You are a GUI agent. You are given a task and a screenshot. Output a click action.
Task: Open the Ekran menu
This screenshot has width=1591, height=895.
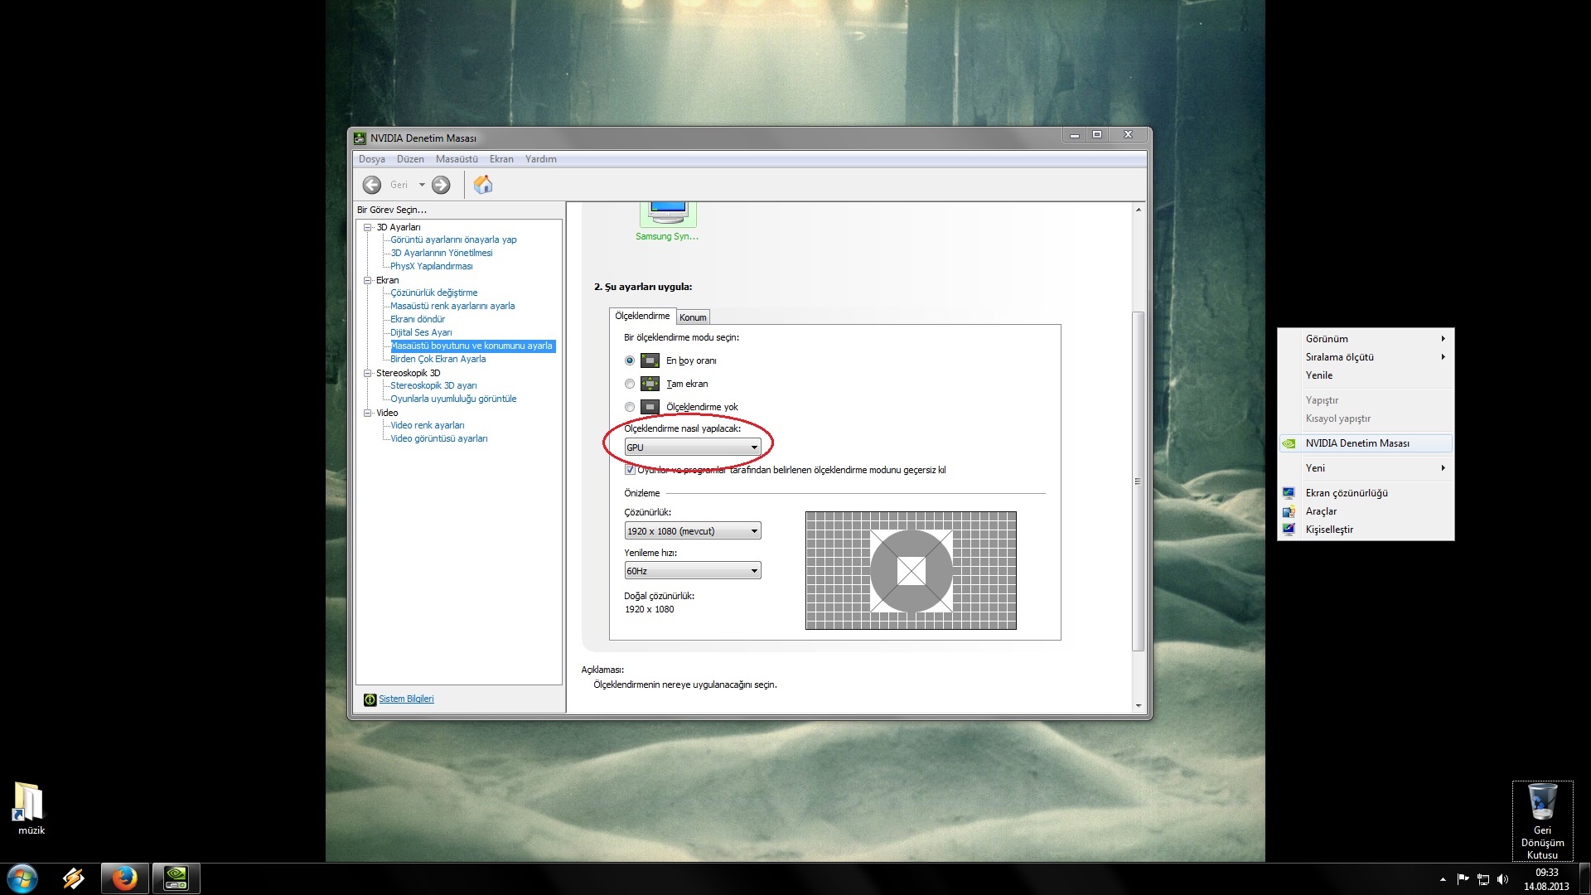501,159
